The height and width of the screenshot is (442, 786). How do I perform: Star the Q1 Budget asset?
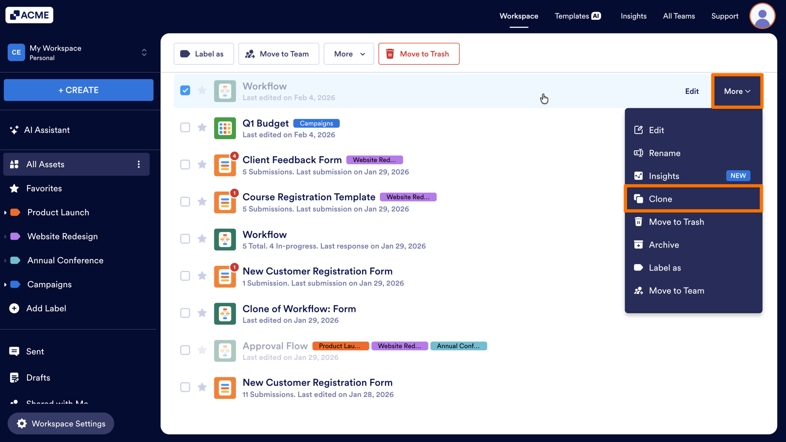coord(202,127)
